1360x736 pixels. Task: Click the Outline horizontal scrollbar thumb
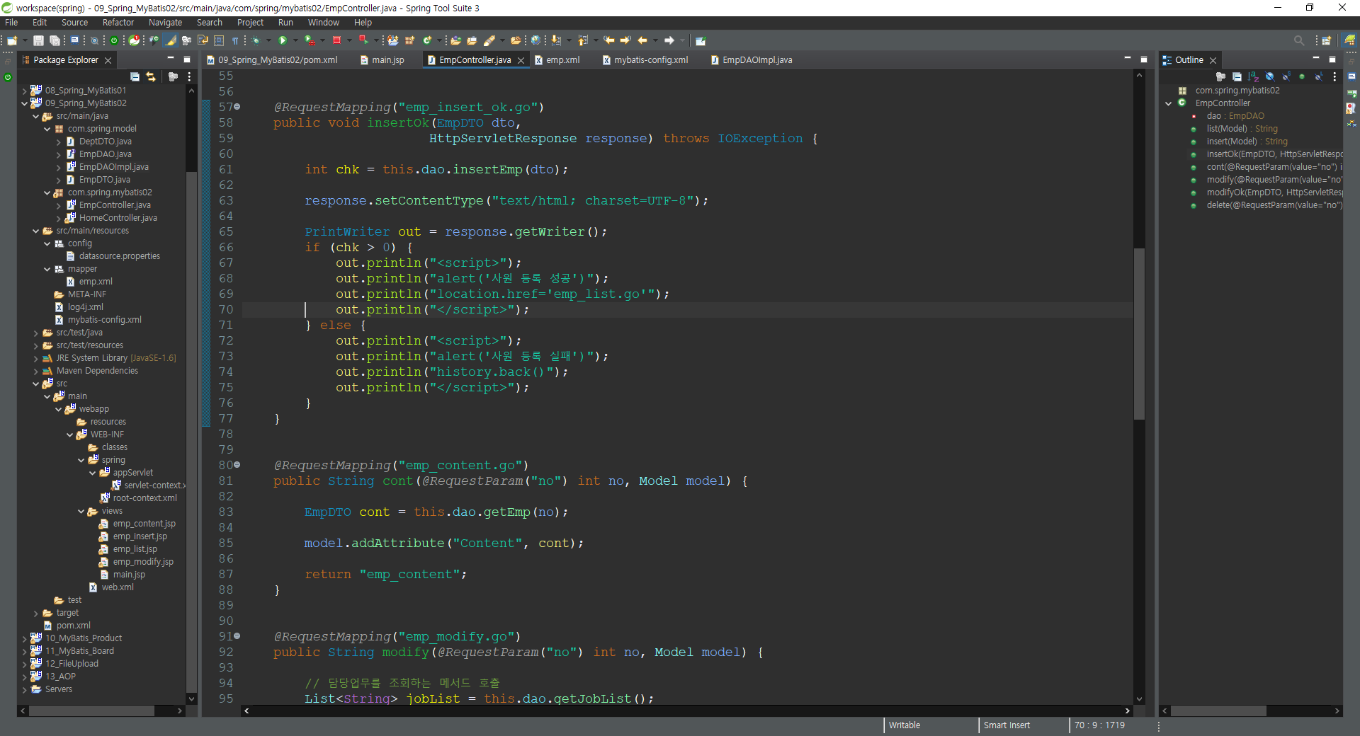click(x=1218, y=711)
